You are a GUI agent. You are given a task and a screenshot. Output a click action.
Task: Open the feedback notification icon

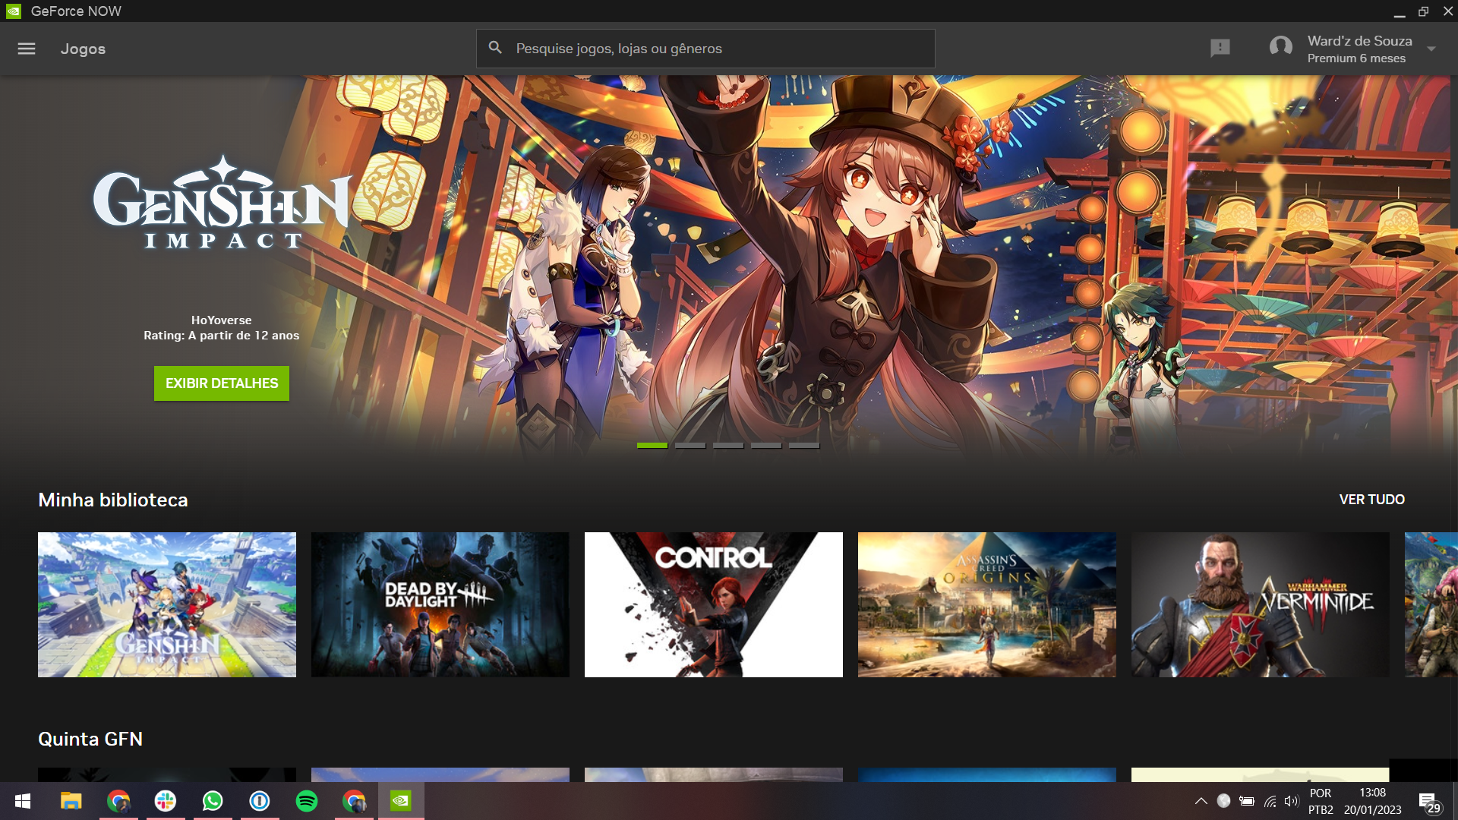pyautogui.click(x=1220, y=49)
